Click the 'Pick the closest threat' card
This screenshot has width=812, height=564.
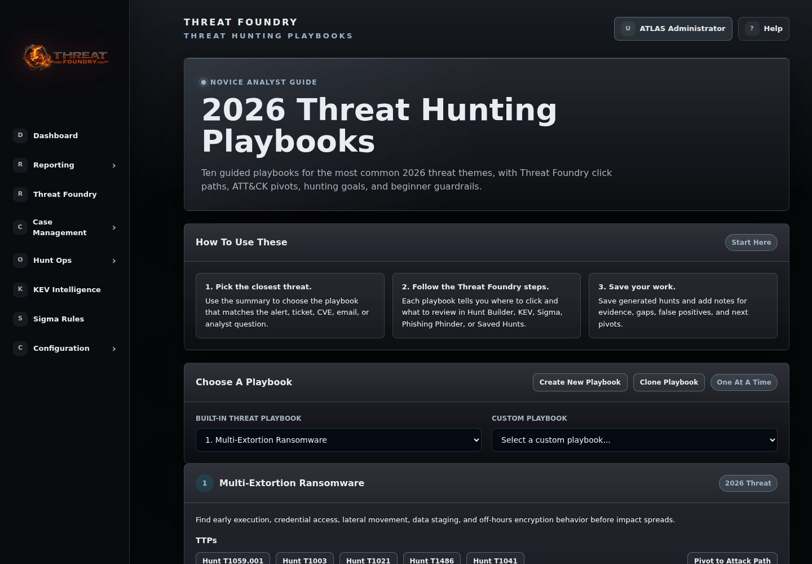pos(290,306)
